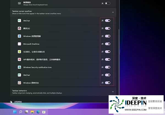Turn off the WeChat toggle in the row above Windows 更新状态
Image resolution: width=165 pixels, height=115 pixels.
coord(108,75)
